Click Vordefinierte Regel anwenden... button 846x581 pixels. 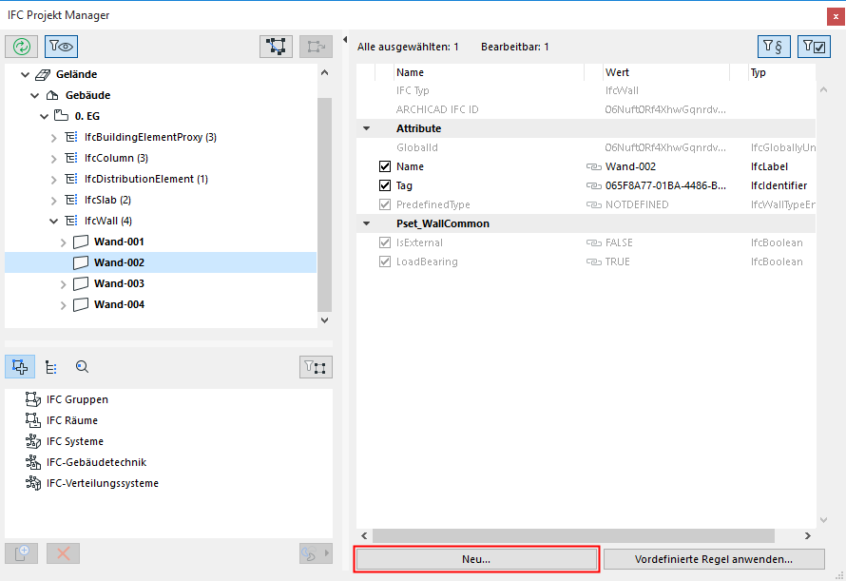click(x=714, y=559)
